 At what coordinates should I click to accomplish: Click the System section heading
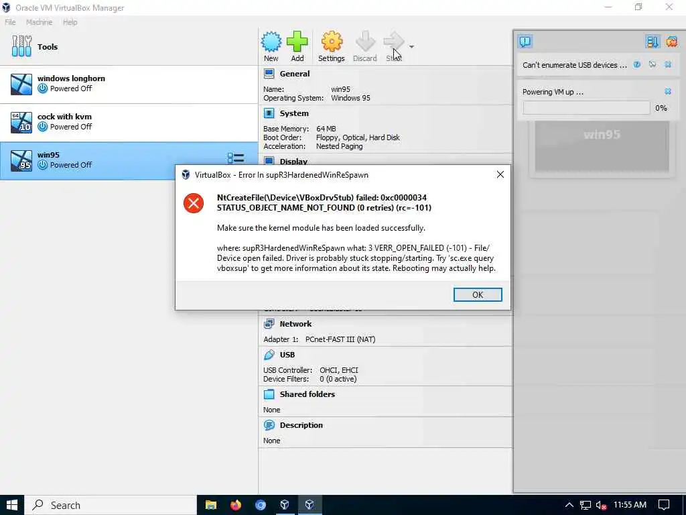coord(294,113)
